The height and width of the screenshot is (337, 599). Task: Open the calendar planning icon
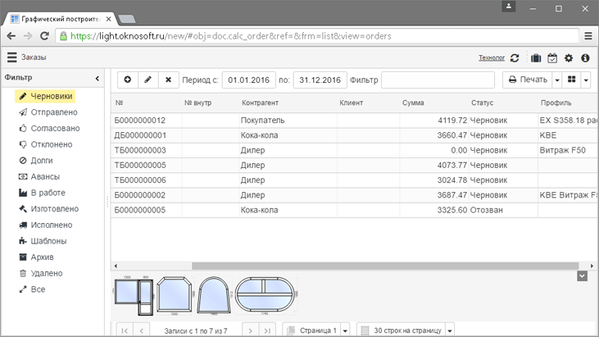(x=552, y=58)
